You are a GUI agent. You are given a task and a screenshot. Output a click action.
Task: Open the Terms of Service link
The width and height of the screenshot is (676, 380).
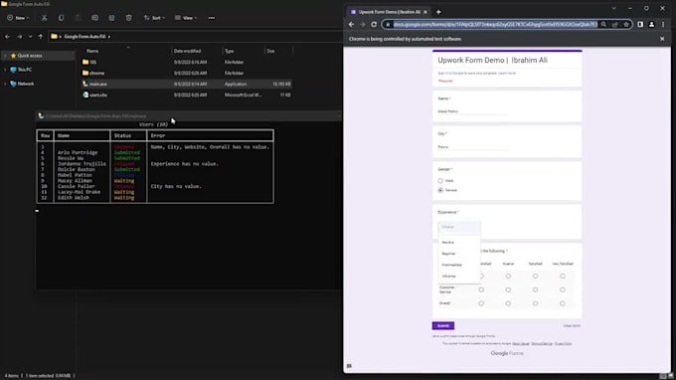[542, 344]
